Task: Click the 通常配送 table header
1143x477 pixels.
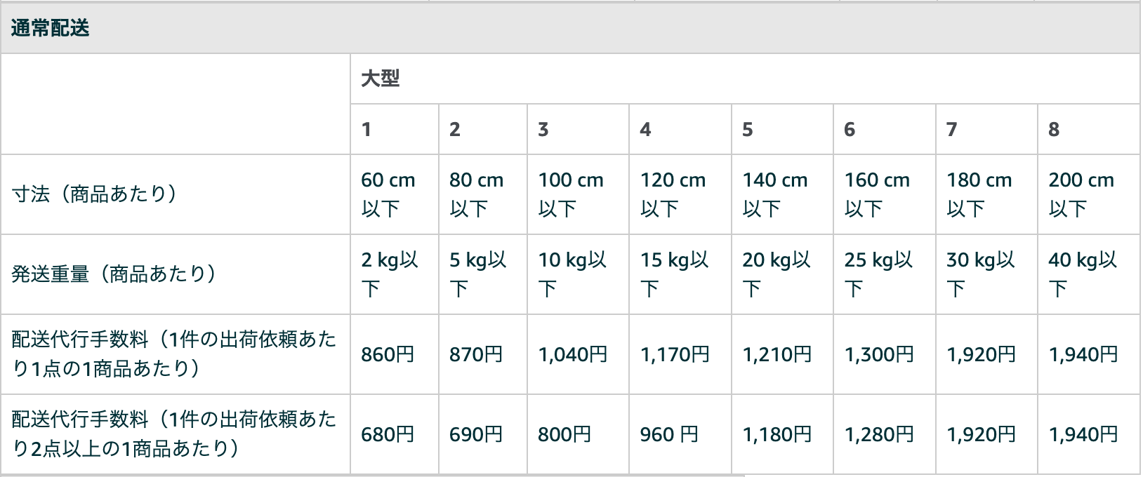Action: (x=51, y=28)
